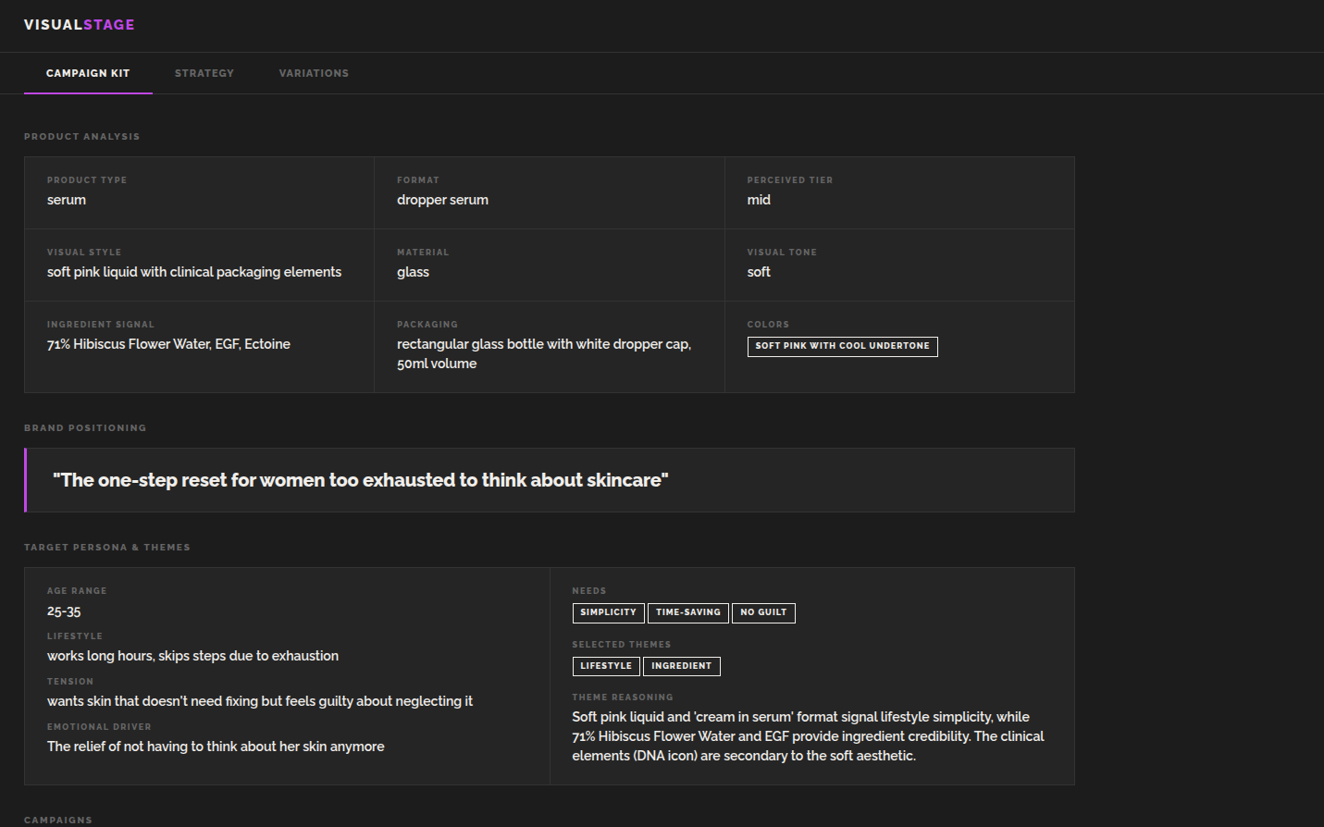
Task: Click the visual style value text
Action: tap(194, 272)
